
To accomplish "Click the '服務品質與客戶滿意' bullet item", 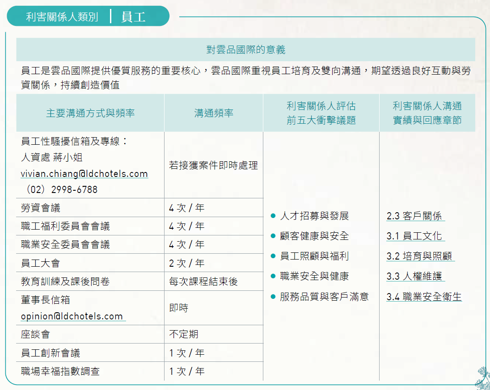I will click(x=320, y=296).
